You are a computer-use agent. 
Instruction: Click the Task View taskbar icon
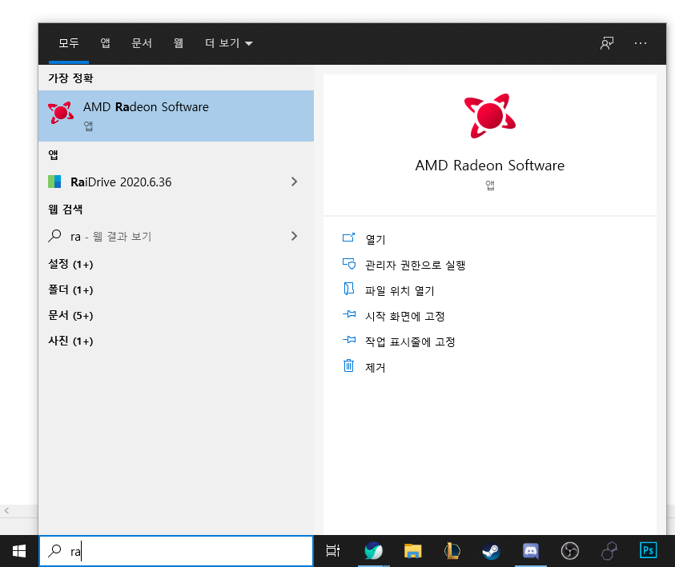point(333,551)
